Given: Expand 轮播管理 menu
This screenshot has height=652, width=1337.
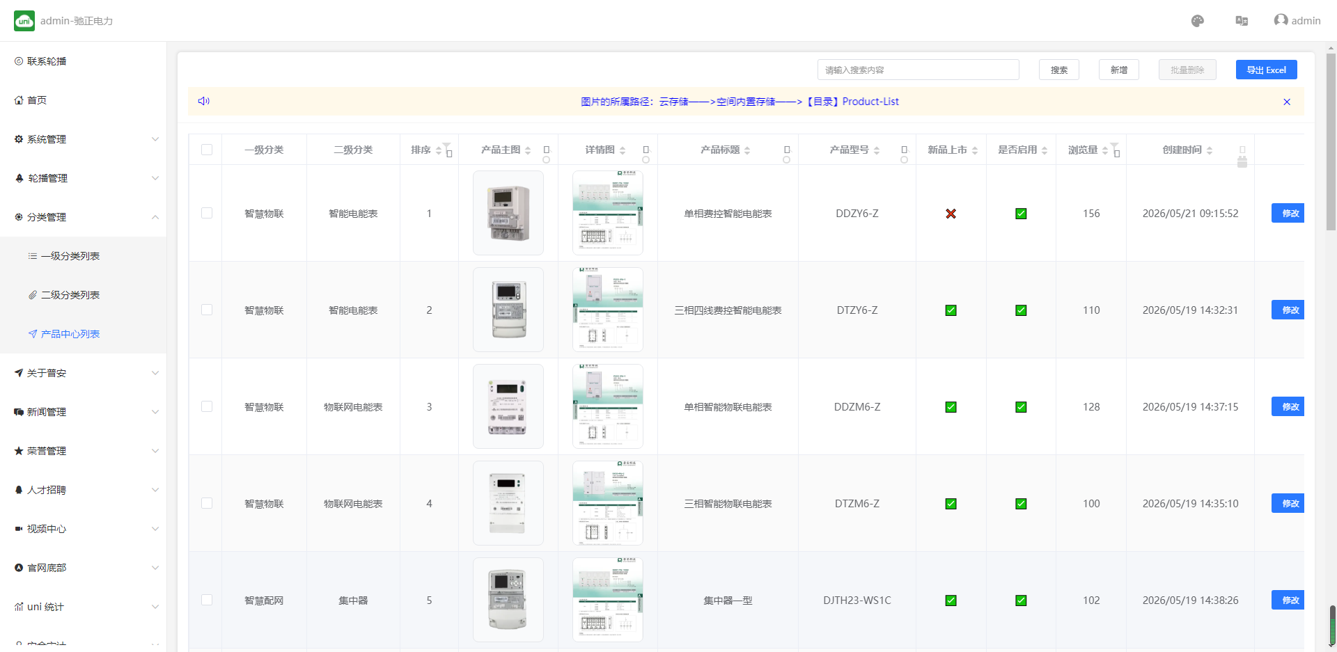Looking at the screenshot, I should [84, 178].
